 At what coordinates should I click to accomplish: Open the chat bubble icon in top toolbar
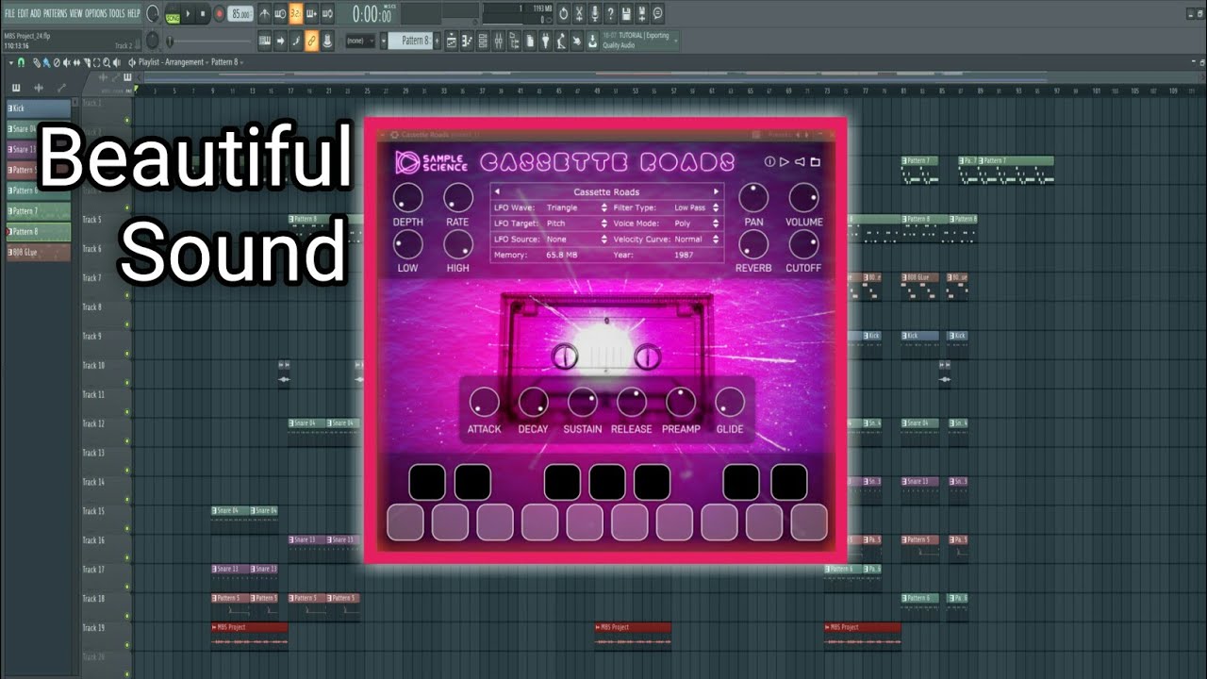point(657,14)
